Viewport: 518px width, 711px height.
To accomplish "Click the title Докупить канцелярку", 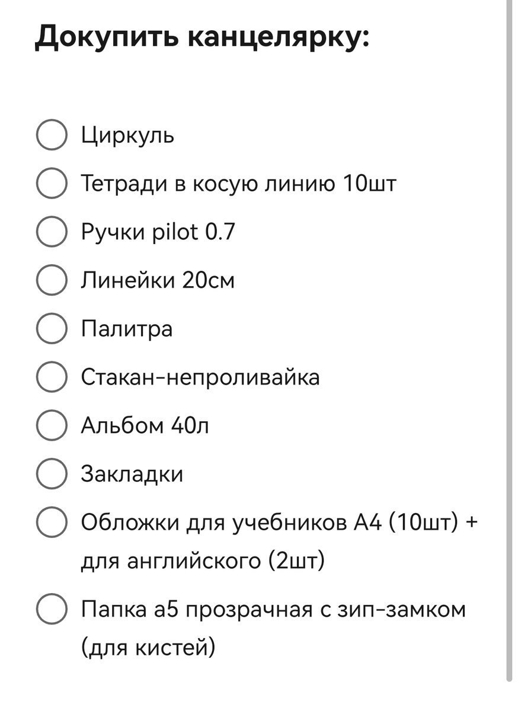I will 202,39.
